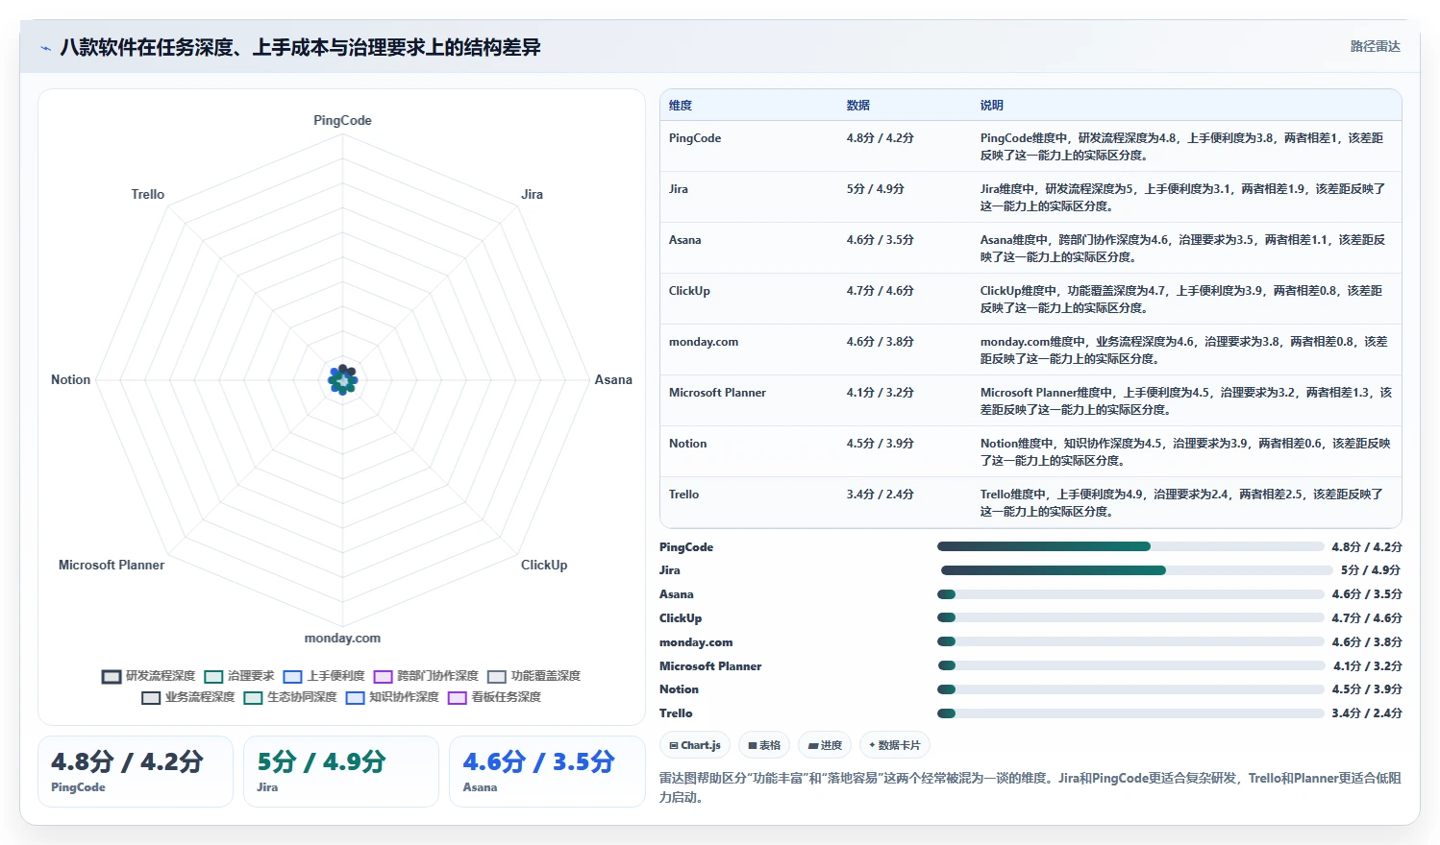Click the monday.com progress bar

pos(1130,641)
